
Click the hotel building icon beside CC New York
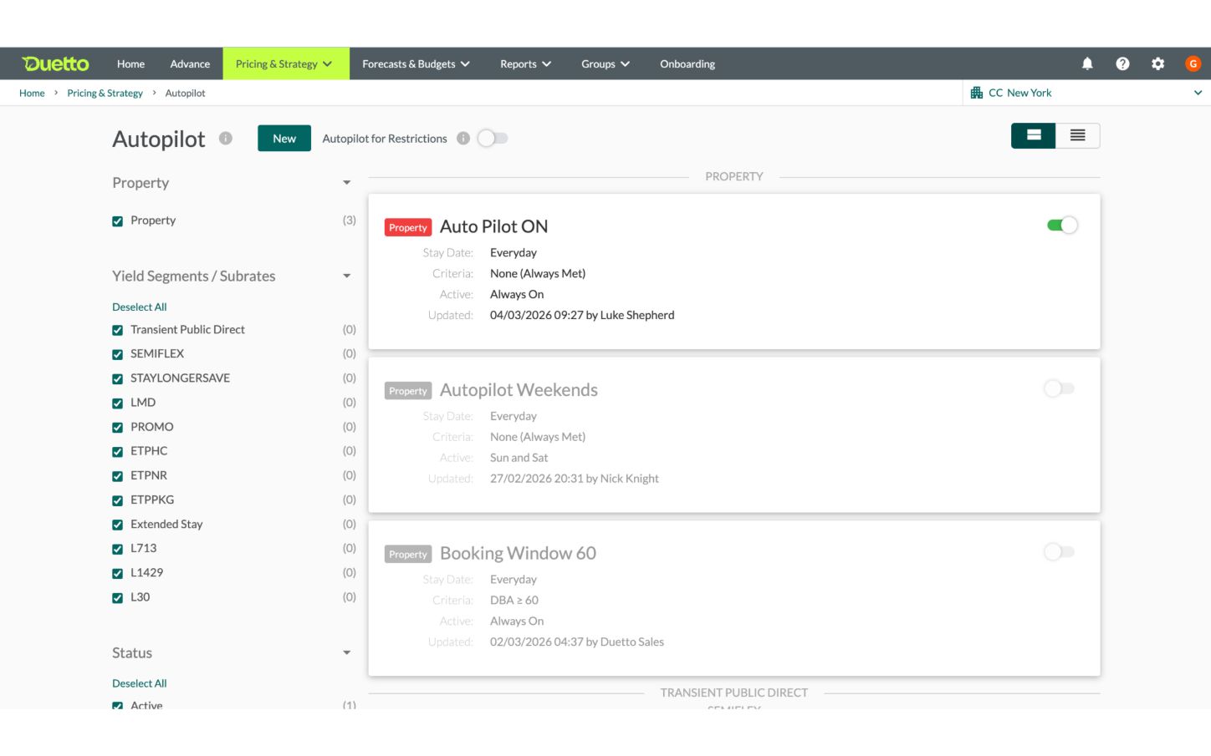(976, 93)
